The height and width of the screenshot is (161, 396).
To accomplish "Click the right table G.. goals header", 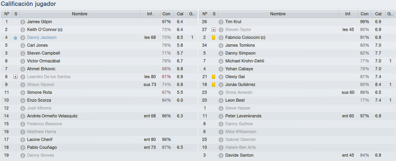I will (x=390, y=14).
